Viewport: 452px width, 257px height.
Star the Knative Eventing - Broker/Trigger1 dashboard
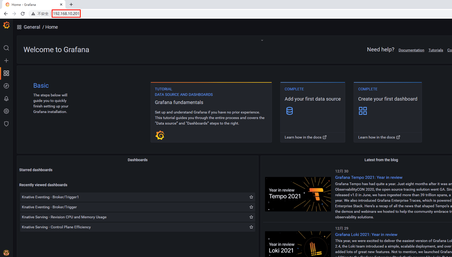pos(251,197)
